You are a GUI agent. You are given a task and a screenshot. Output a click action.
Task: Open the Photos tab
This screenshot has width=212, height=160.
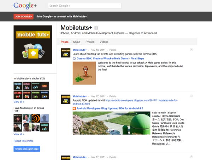click(x=90, y=42)
